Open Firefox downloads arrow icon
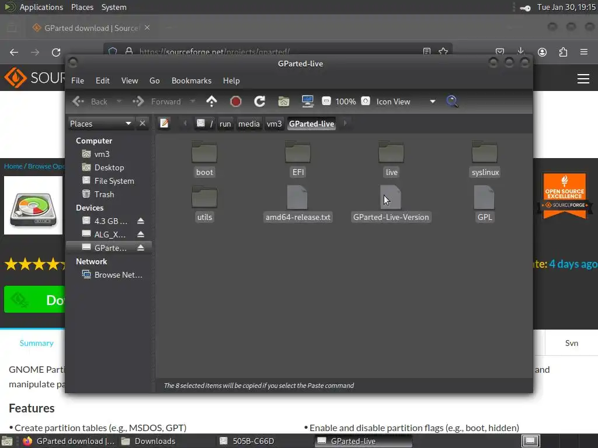Image resolution: width=598 pixels, height=448 pixels. tap(520, 52)
